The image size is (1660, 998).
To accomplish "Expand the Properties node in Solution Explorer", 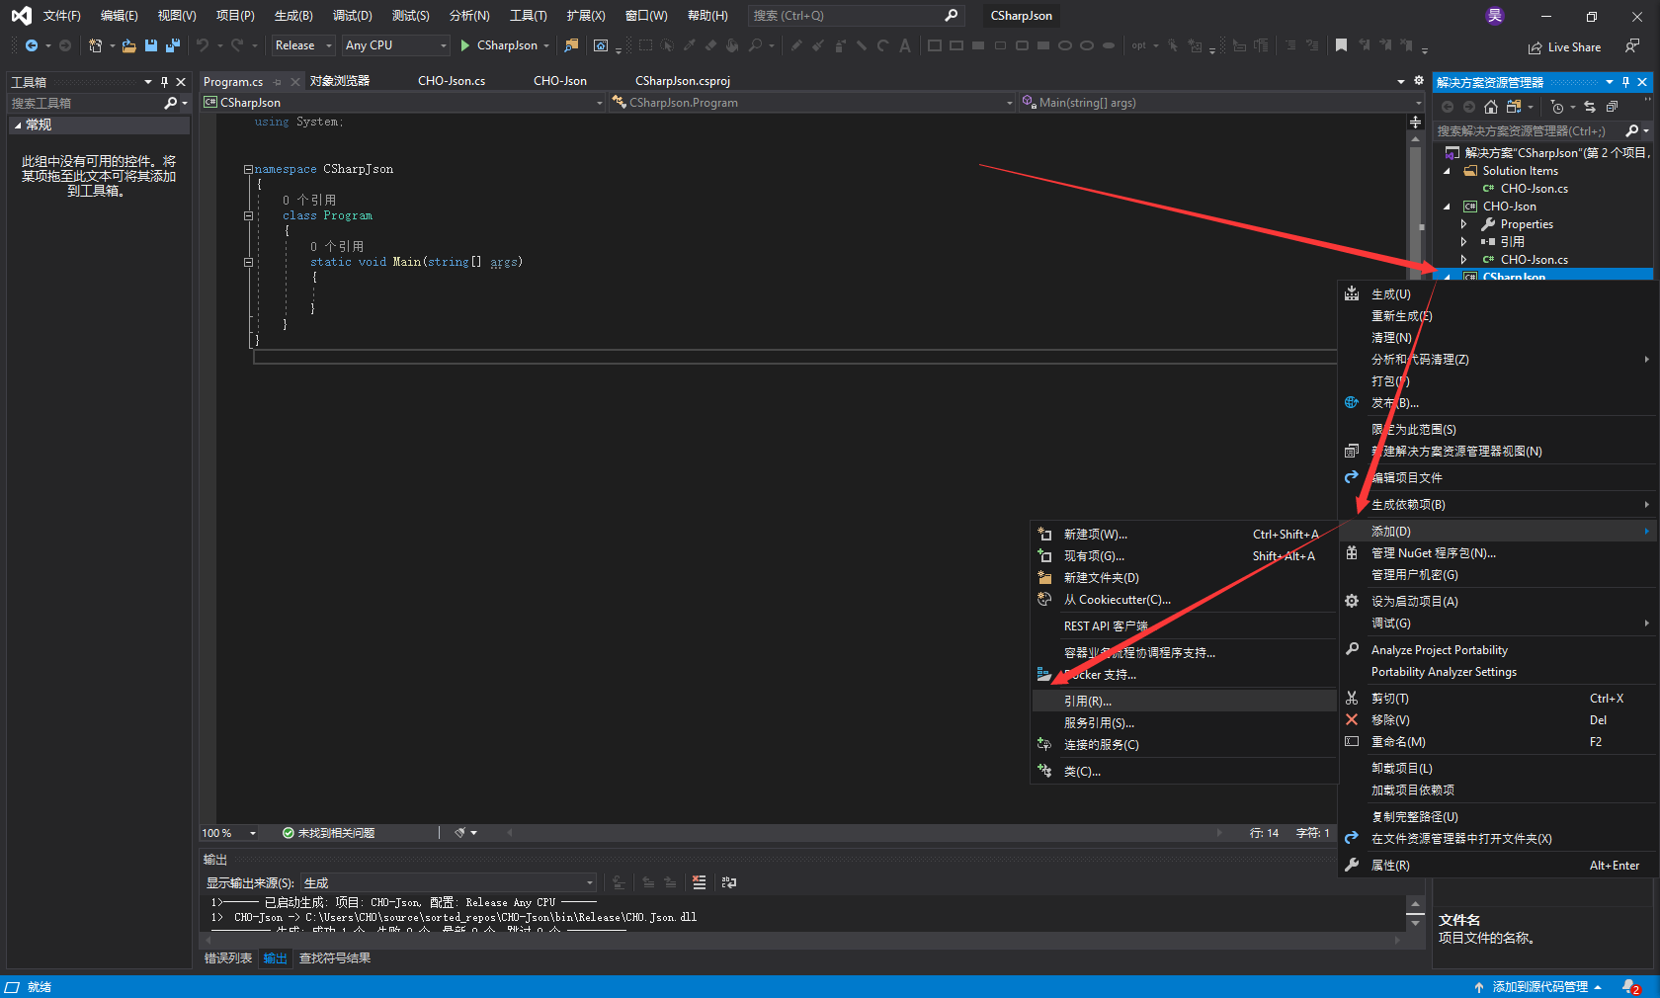I will pos(1464,224).
